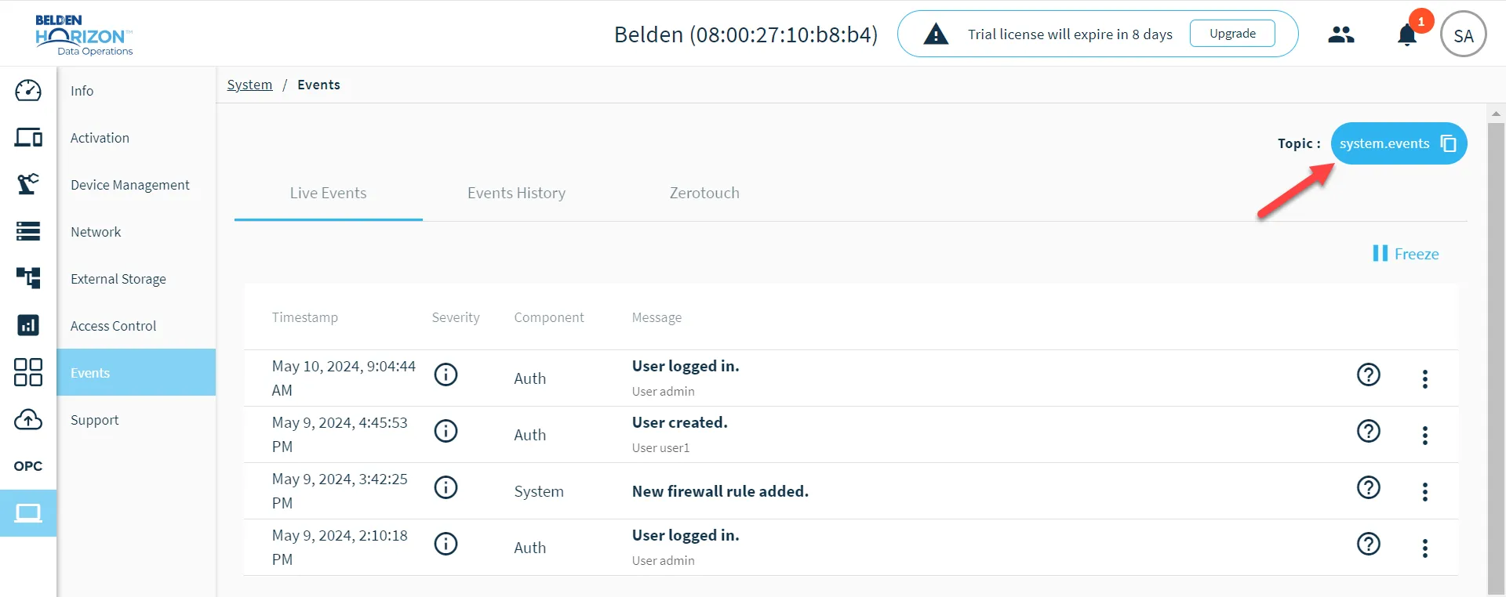The image size is (1506, 597).
Task: Open help for the 9:04:44 AM login event
Action: [x=1369, y=374]
